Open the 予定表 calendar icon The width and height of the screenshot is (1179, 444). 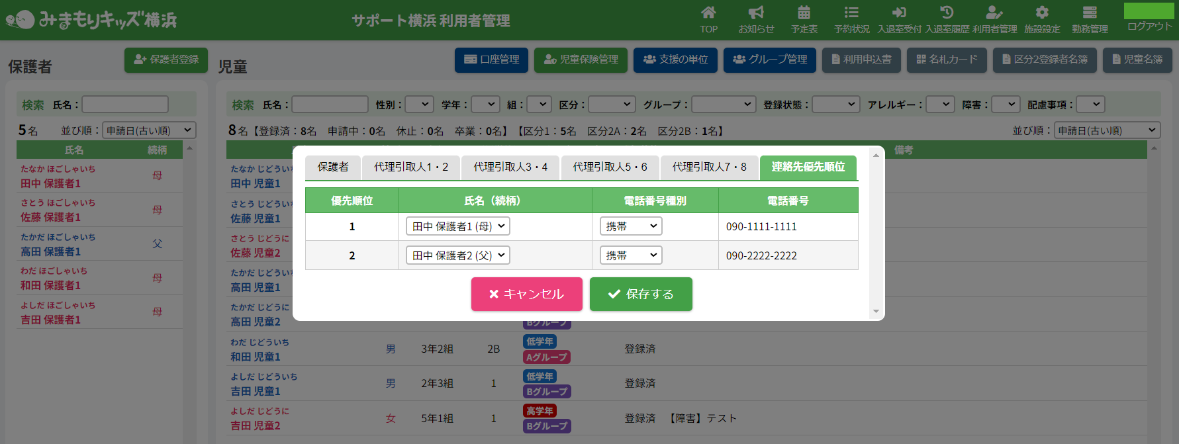(x=804, y=13)
